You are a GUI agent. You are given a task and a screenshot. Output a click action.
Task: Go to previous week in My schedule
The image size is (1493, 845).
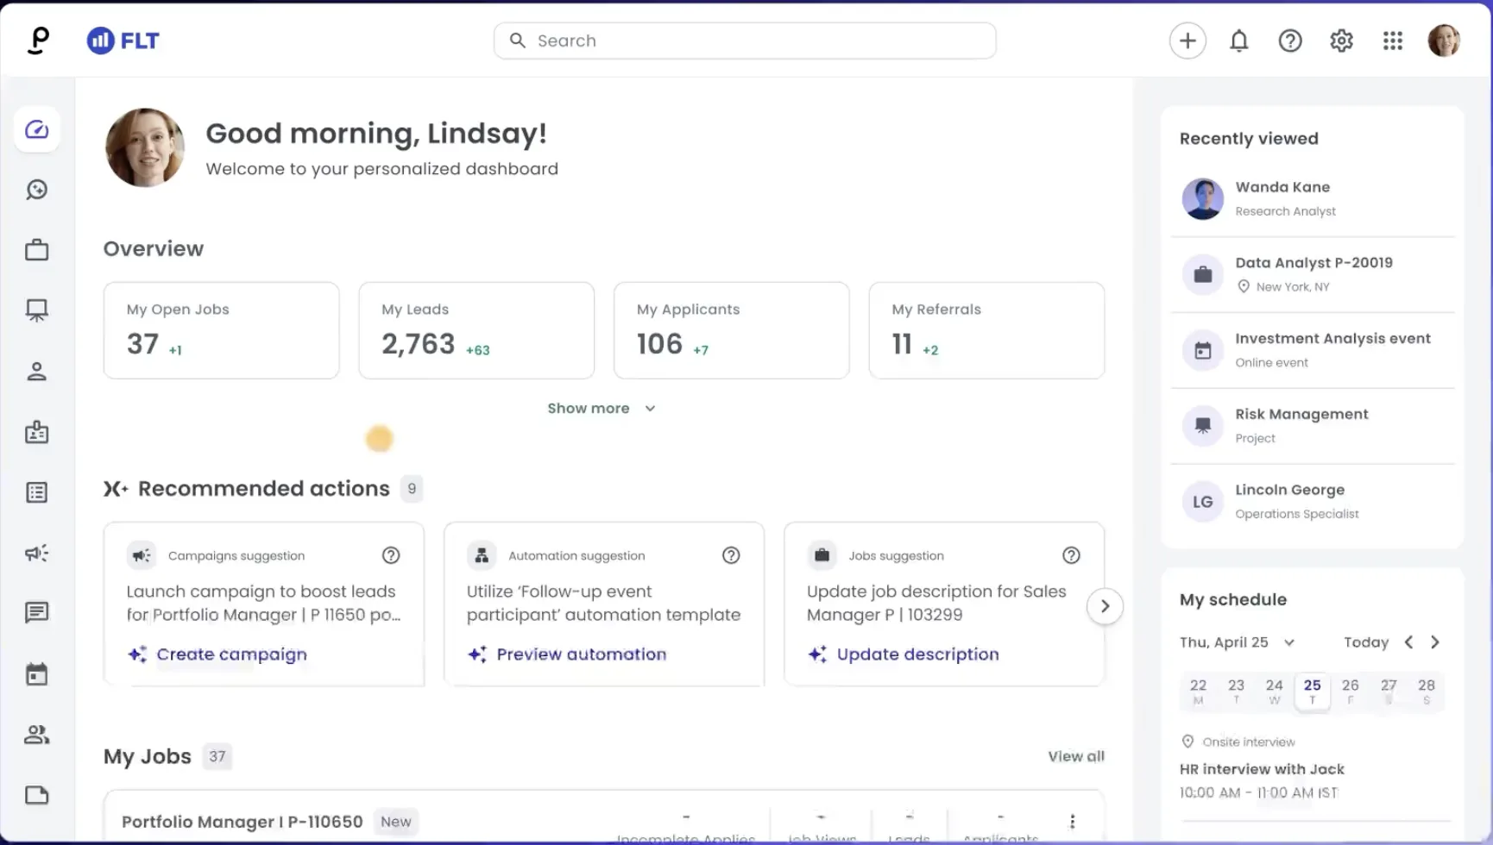[1408, 642]
